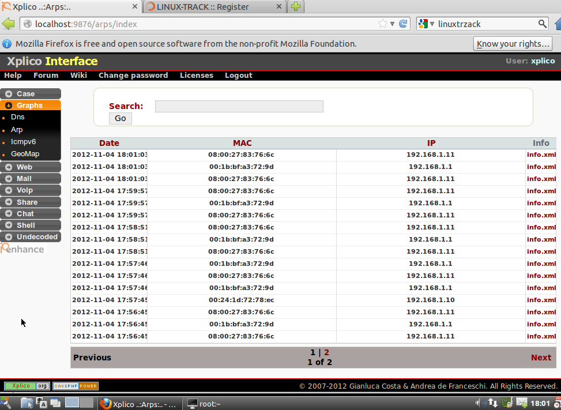Open the Licenses menu item
Screen dimensions: 561x410
[x=197, y=76]
